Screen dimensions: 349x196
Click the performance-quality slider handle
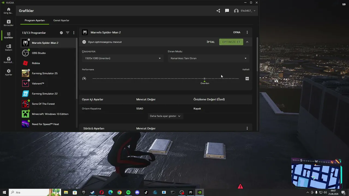pyautogui.click(x=204, y=78)
